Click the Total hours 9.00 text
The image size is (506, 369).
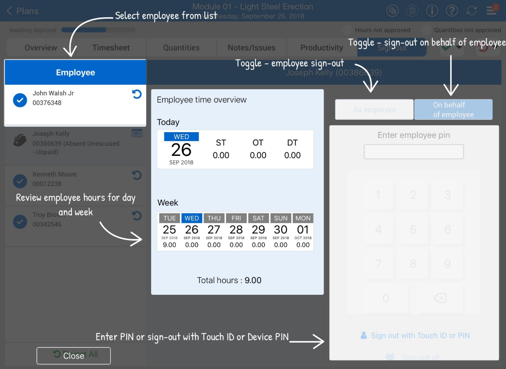pyautogui.click(x=229, y=280)
